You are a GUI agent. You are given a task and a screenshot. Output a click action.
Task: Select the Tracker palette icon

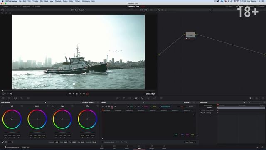coord(136,98)
